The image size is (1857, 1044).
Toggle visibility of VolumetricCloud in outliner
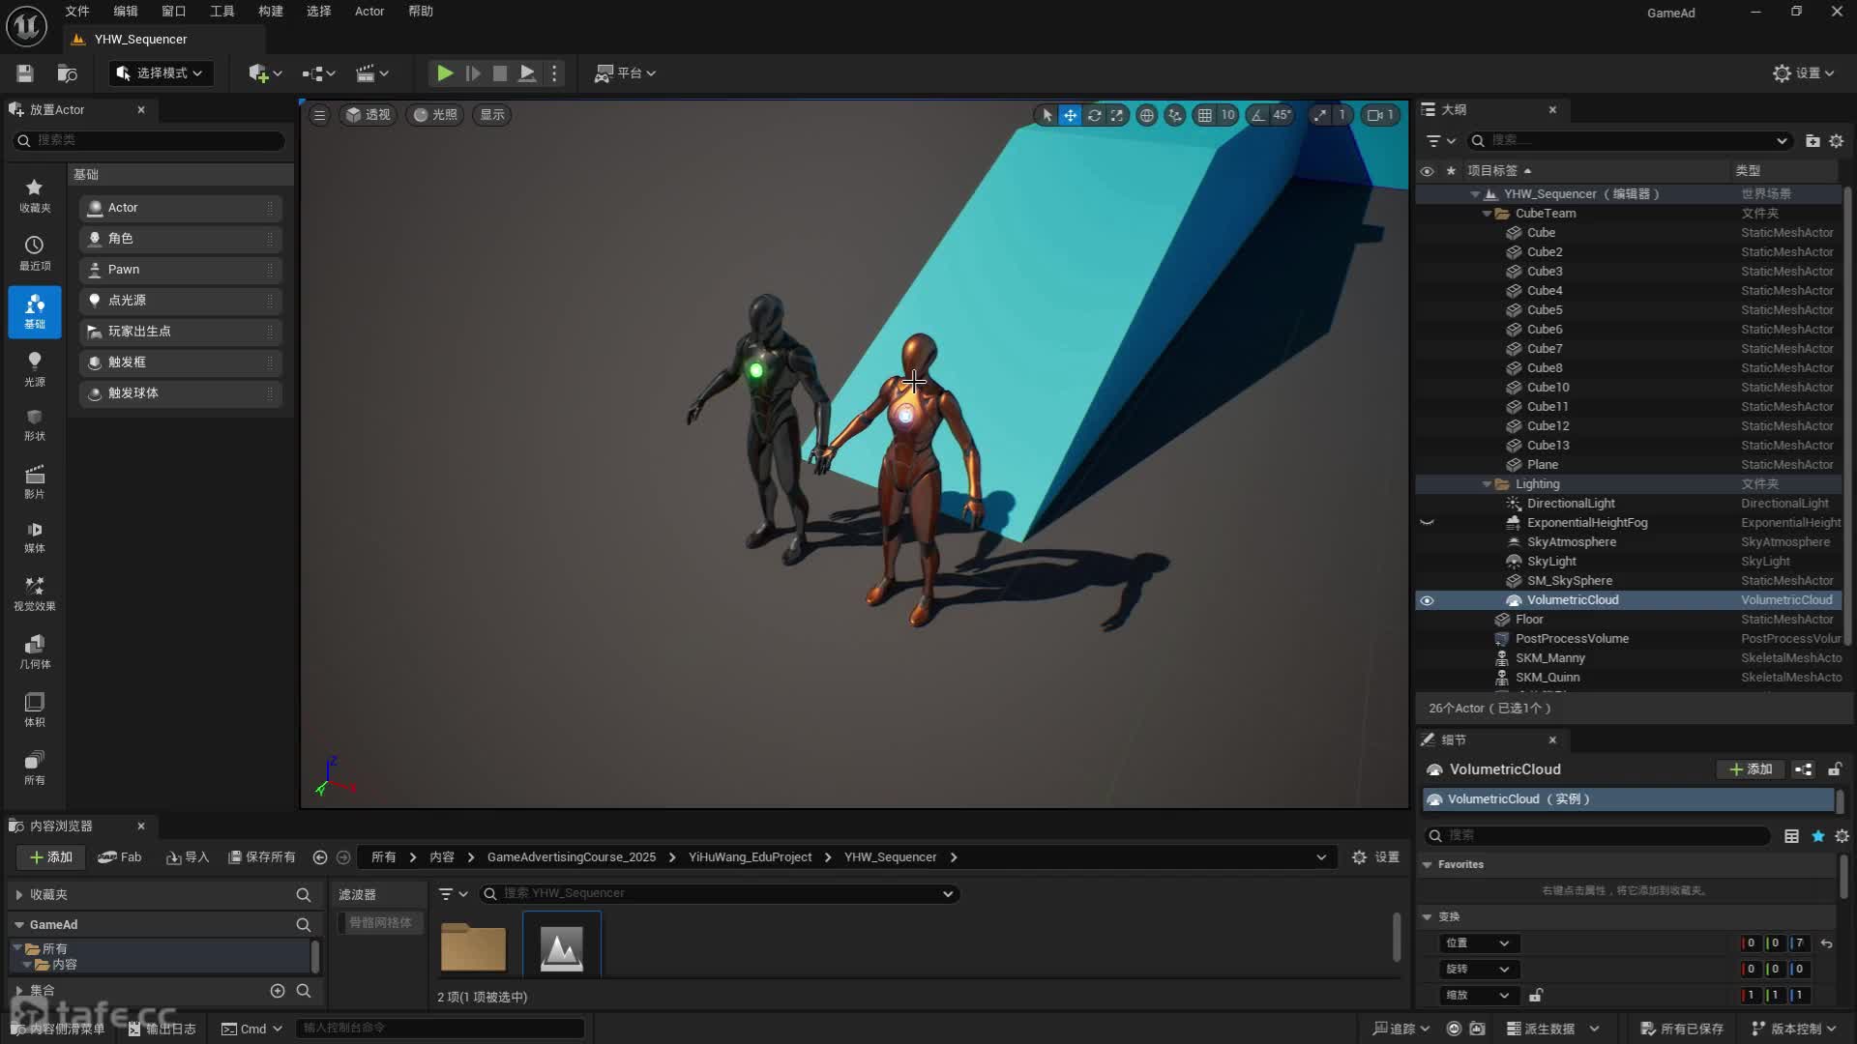tap(1427, 600)
